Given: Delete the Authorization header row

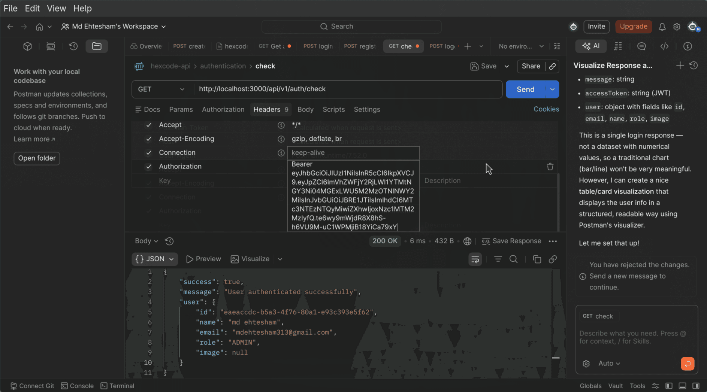Looking at the screenshot, I should click(550, 167).
